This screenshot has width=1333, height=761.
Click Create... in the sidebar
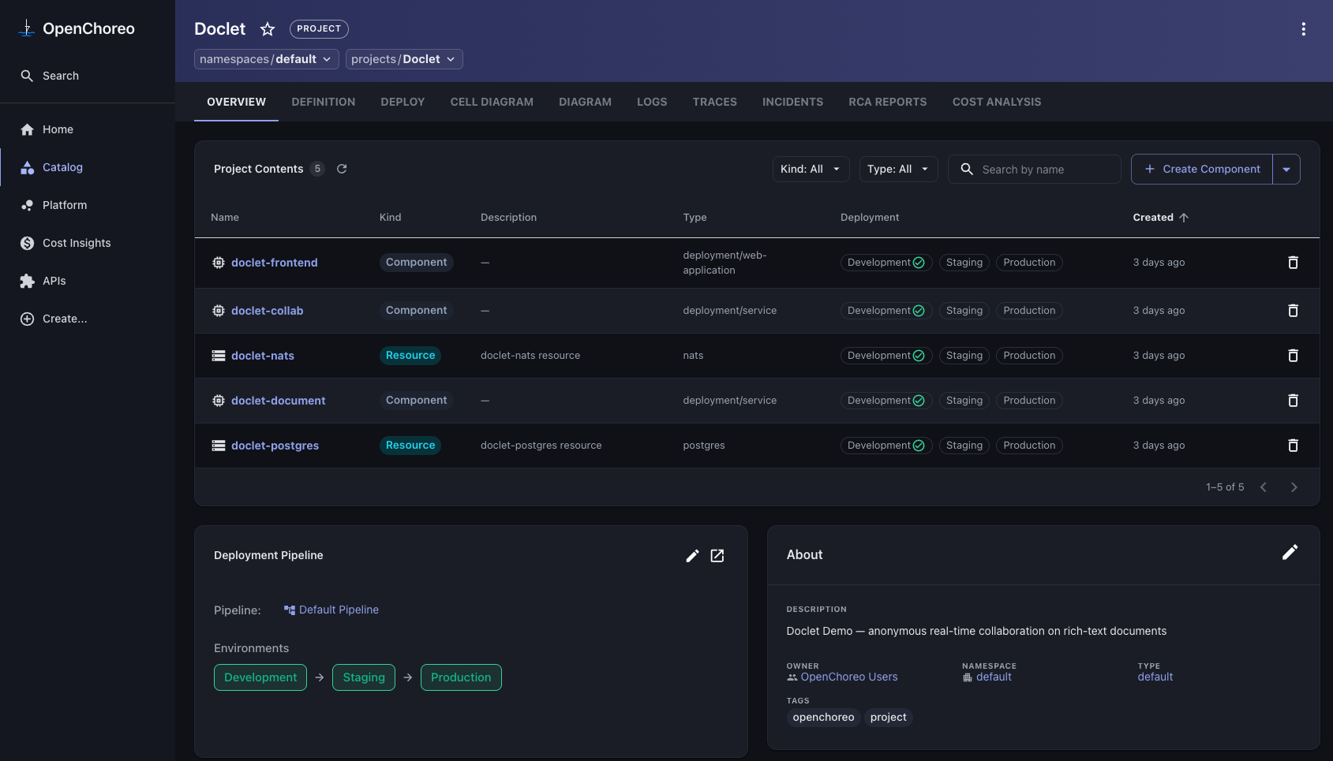(x=54, y=319)
